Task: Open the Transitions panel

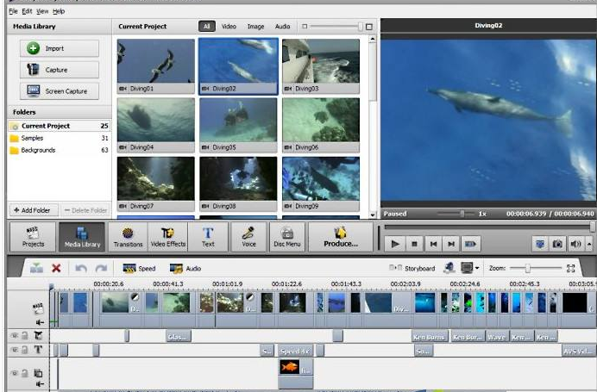Action: click(x=128, y=237)
